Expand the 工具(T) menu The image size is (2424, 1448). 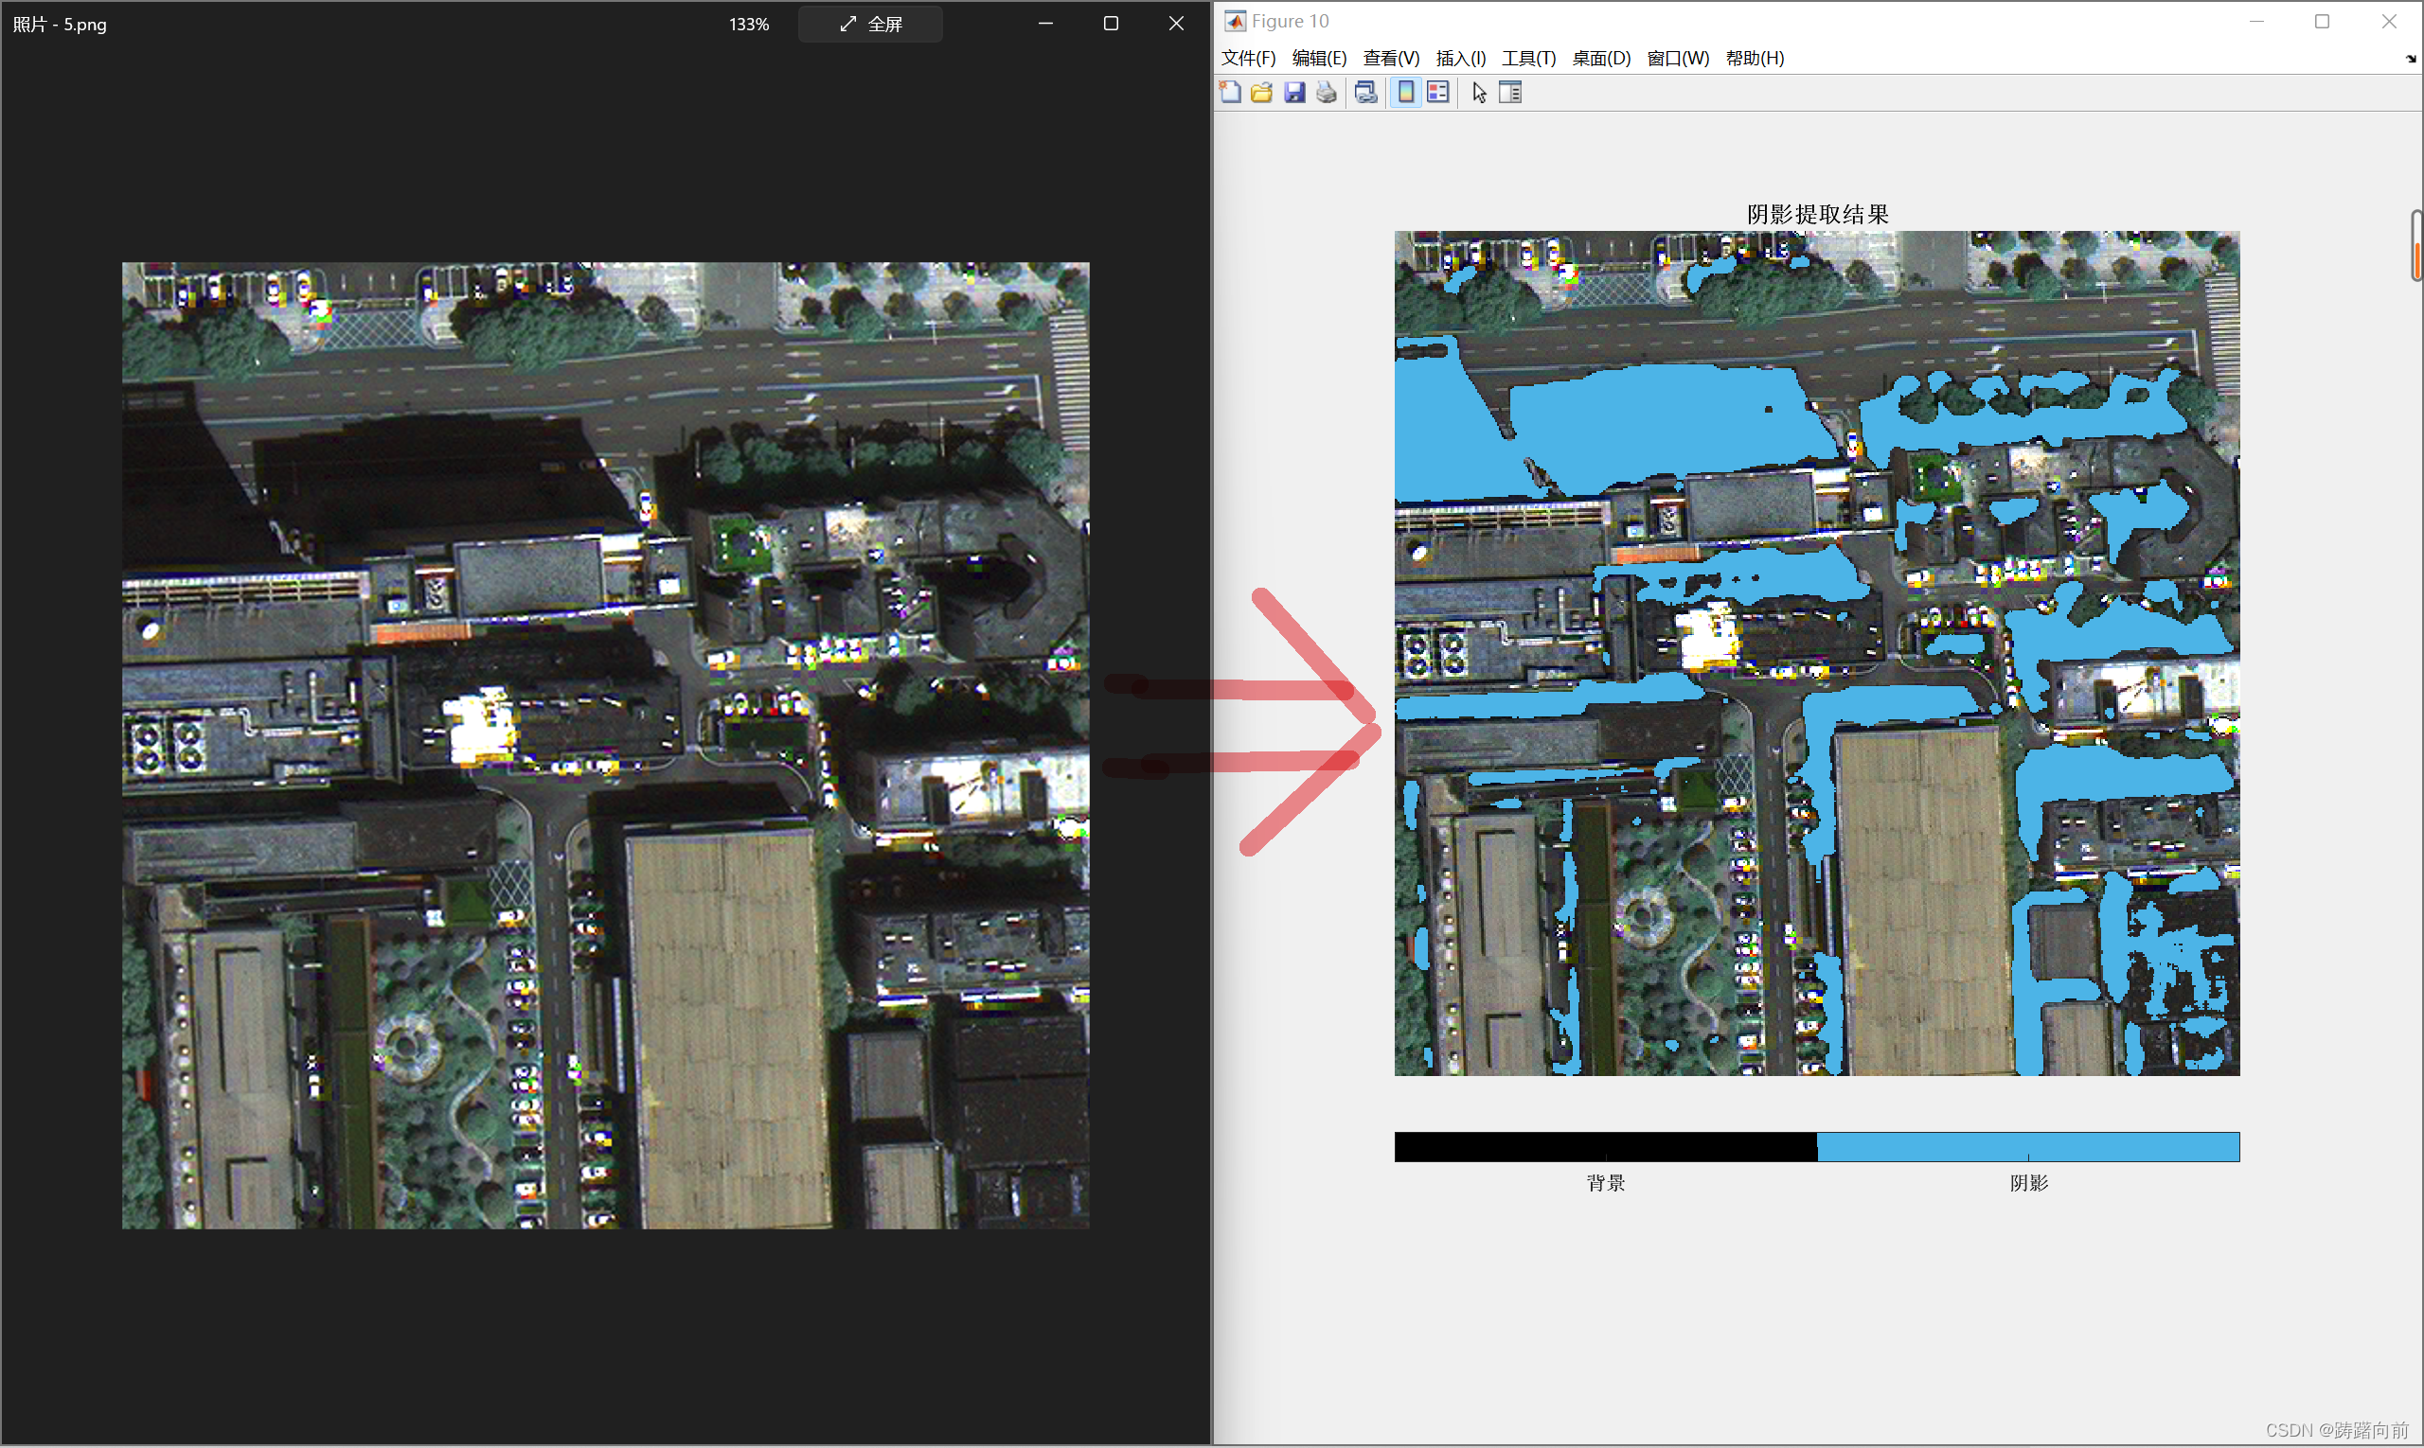click(1528, 58)
